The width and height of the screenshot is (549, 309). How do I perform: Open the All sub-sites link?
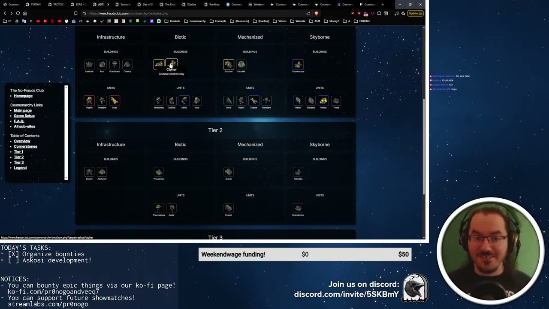(x=24, y=127)
